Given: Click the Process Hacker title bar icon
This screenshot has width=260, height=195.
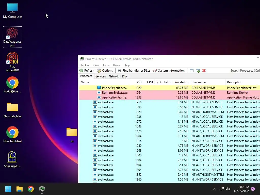Looking at the screenshot, I should tap(82, 59).
